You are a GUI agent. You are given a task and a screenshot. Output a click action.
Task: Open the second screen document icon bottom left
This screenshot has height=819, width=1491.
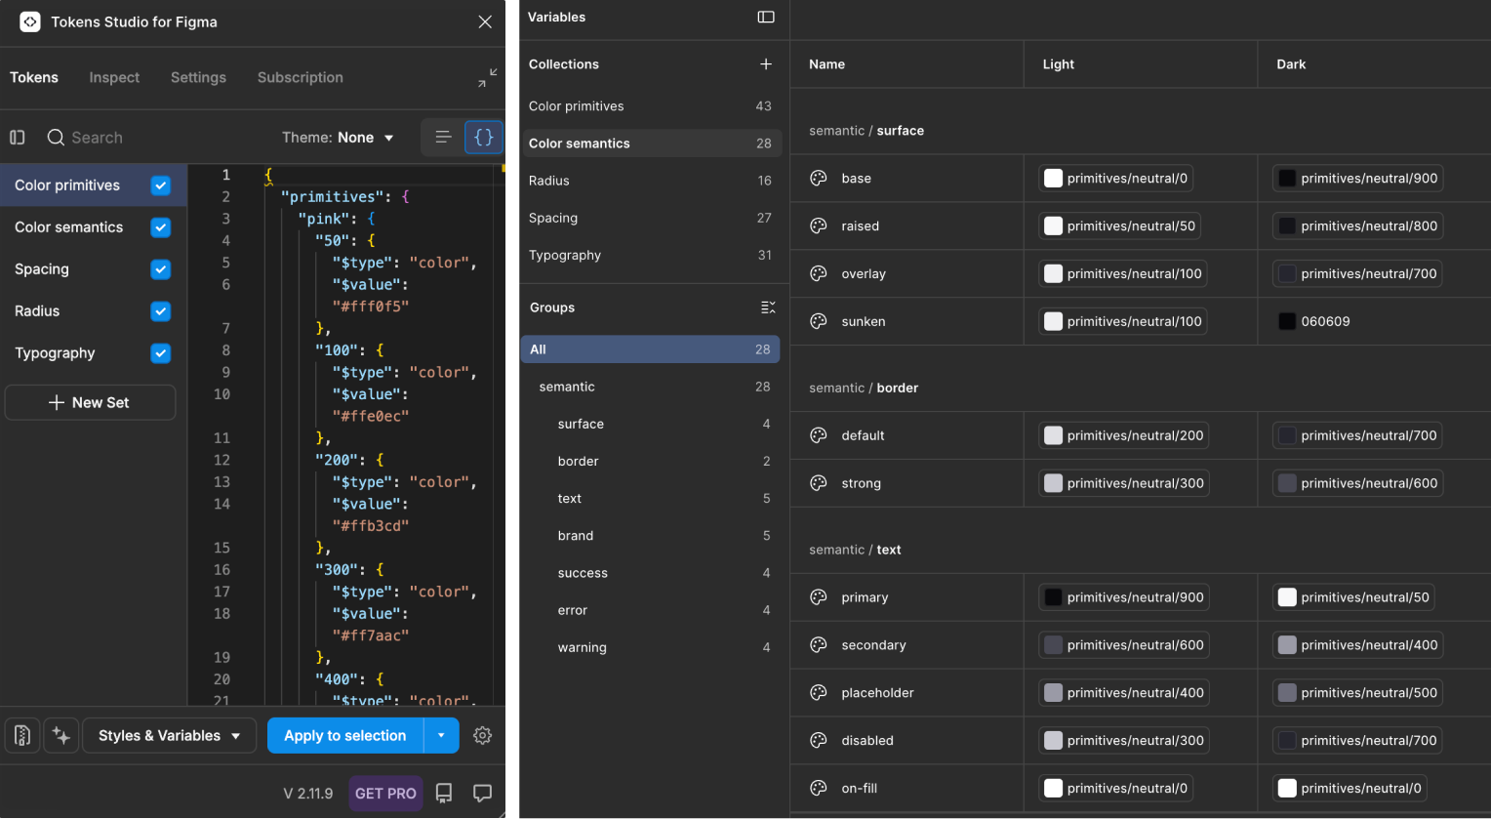pos(22,735)
